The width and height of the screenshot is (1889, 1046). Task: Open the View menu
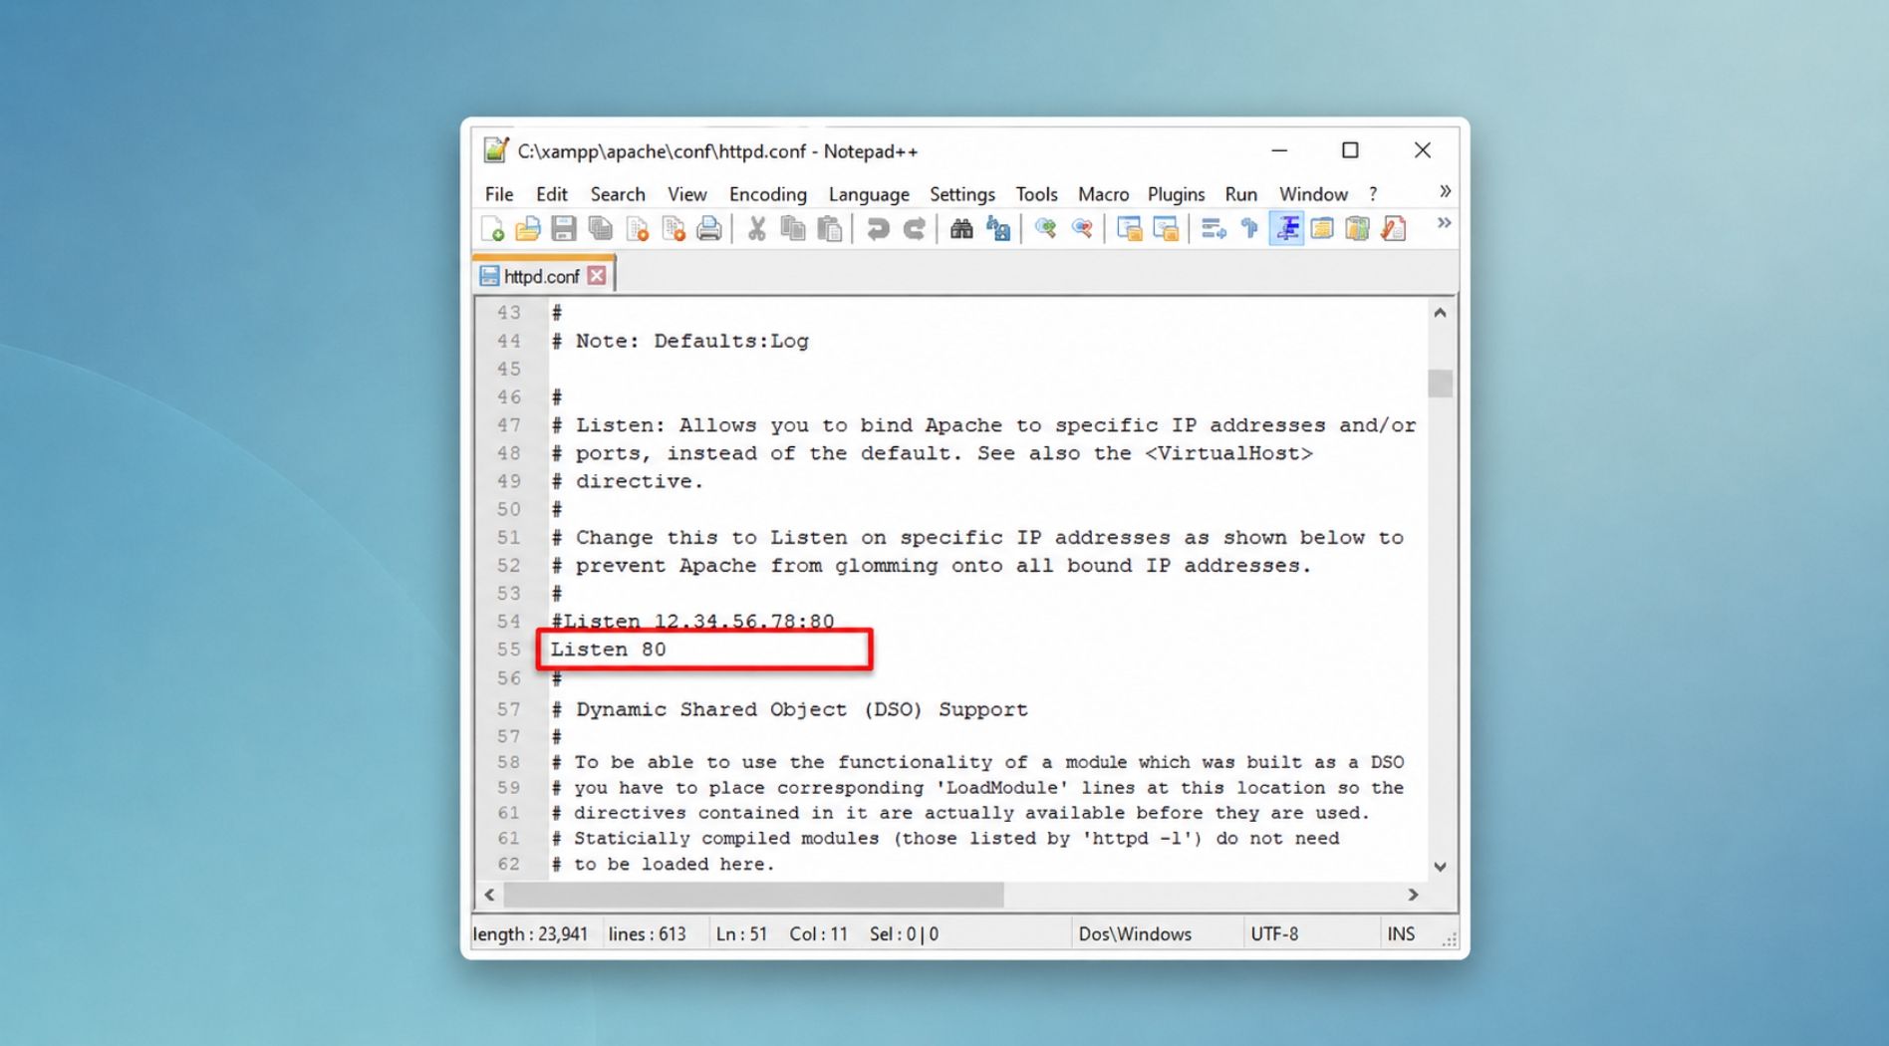coord(686,194)
